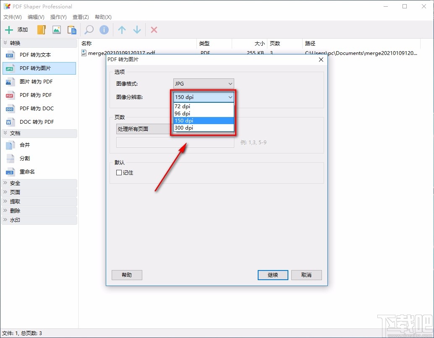Move the file up using the up-arrow icon
Screen dimensions: 434x338
pos(122,29)
